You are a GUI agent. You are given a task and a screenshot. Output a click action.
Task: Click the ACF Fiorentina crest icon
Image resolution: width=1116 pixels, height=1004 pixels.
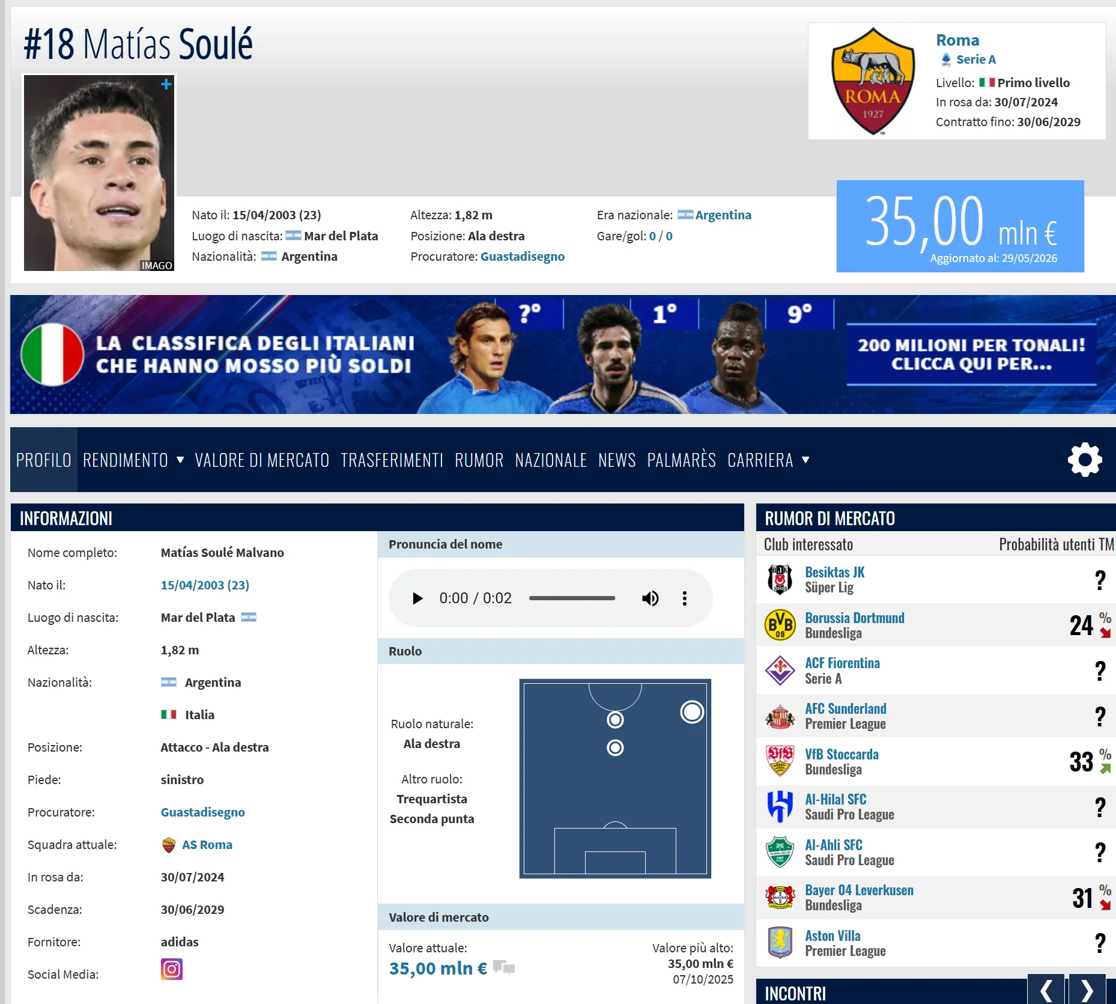[780, 671]
